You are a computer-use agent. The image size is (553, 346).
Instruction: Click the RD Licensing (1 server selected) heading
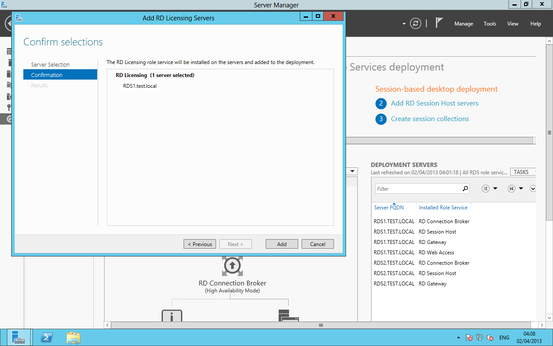click(x=155, y=75)
